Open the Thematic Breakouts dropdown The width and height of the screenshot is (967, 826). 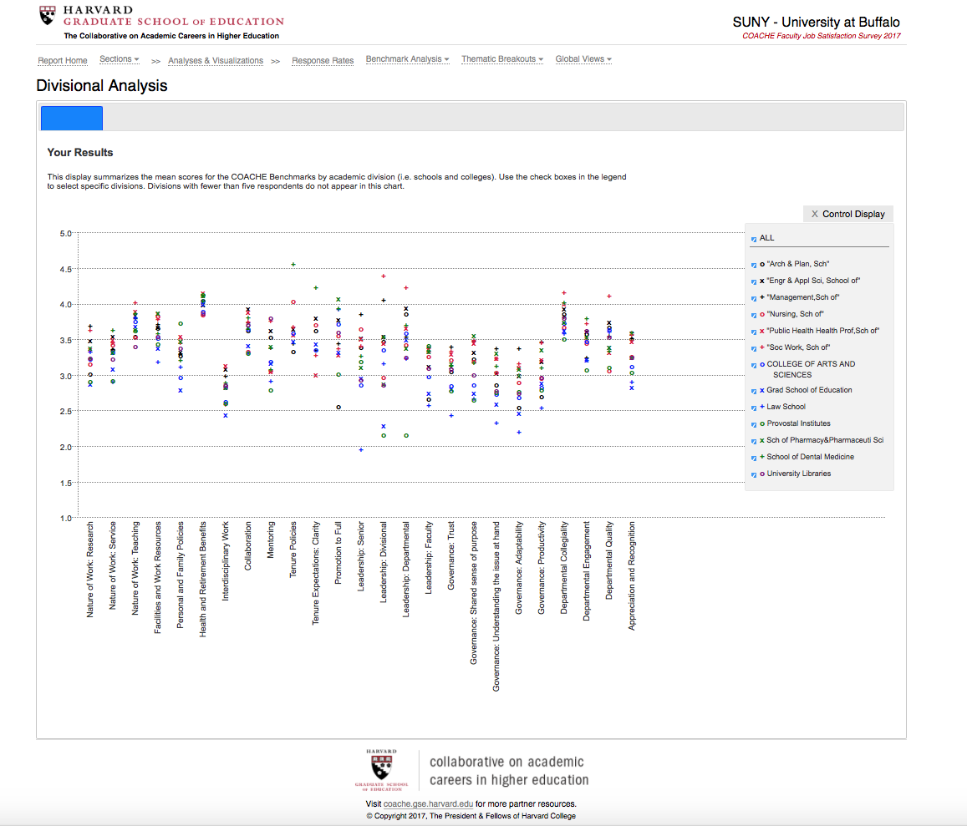[501, 59]
